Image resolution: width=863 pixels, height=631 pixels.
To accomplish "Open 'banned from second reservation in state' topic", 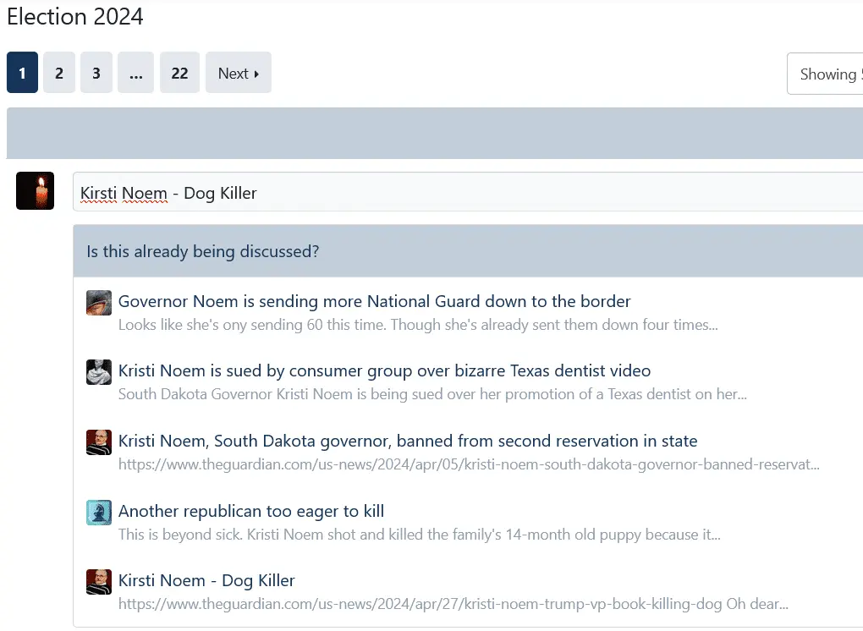I will (x=408, y=441).
